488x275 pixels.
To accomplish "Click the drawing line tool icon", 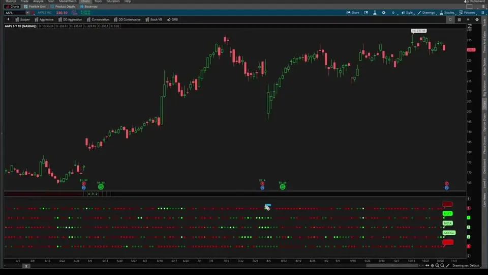I will point(447,266).
